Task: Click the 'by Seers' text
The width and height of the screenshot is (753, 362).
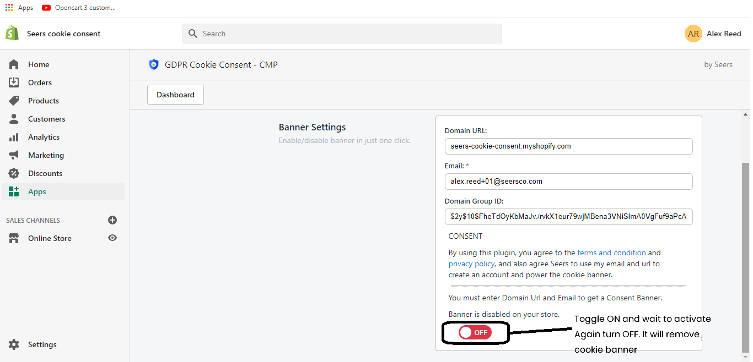Action: coord(718,64)
